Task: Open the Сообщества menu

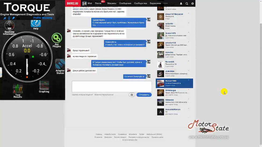Action: [x=140, y=3]
